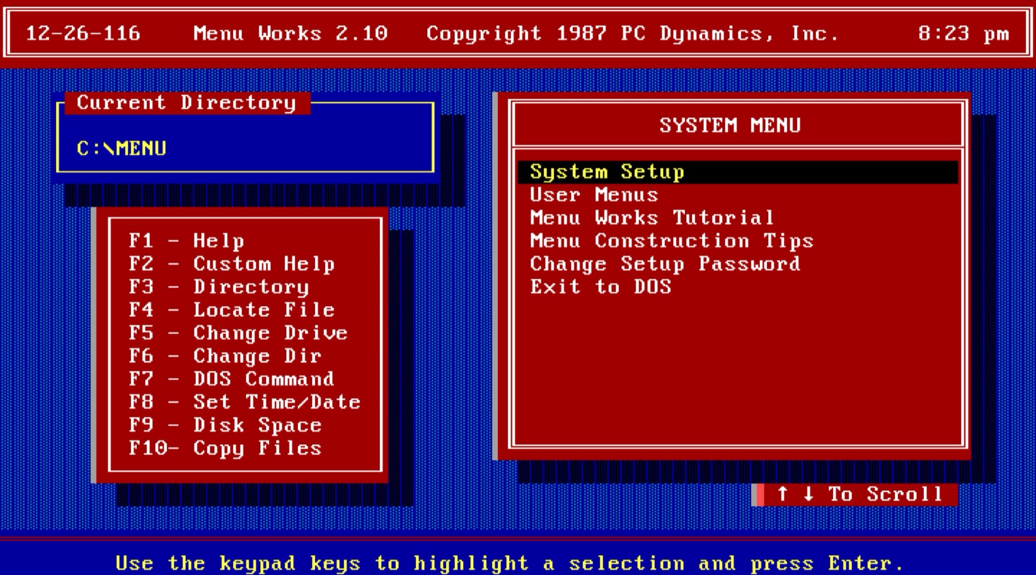Click the 'To Scroll' hint label

885,494
